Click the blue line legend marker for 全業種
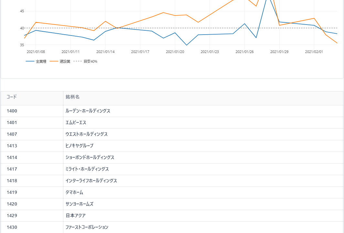 tap(30, 61)
